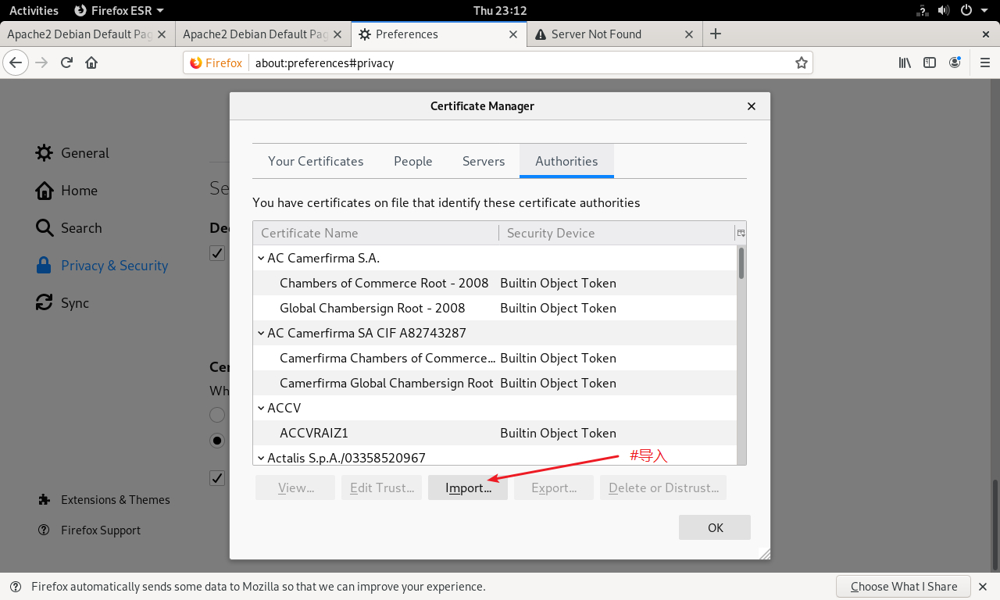The width and height of the screenshot is (1000, 600).
Task: Select the Authorities tab
Action: 566,162
